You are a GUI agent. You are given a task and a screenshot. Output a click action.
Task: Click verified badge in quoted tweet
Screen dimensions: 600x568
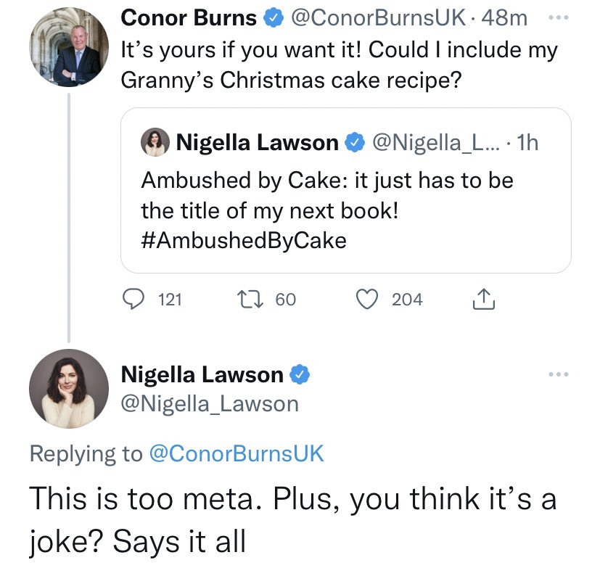(x=353, y=144)
